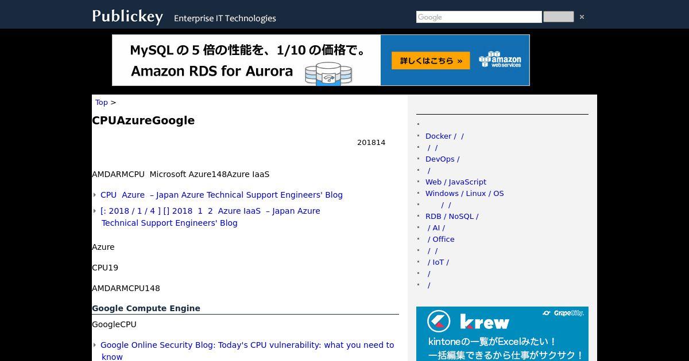Focus the Google search input field
This screenshot has width=689, height=361.
point(479,17)
